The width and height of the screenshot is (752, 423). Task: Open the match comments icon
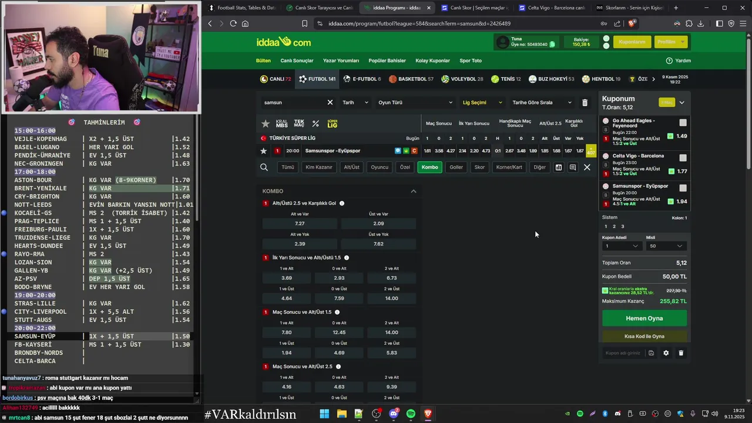[x=573, y=167]
